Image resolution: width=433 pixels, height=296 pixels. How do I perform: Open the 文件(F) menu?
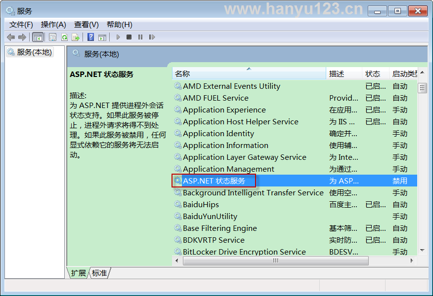pos(21,25)
